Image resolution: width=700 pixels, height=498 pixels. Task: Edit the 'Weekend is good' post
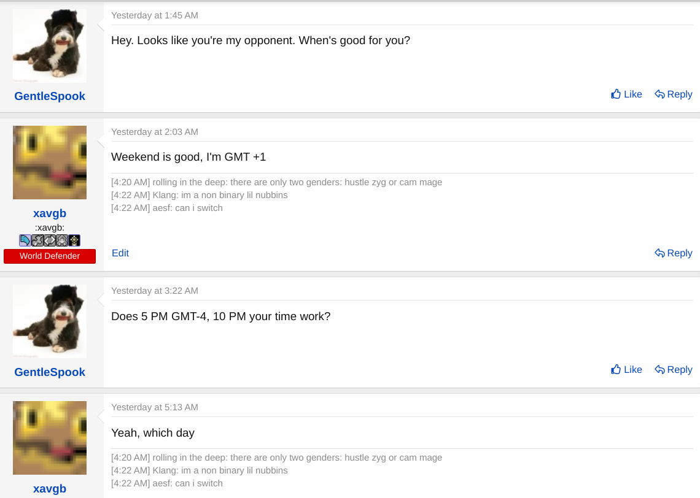point(120,253)
